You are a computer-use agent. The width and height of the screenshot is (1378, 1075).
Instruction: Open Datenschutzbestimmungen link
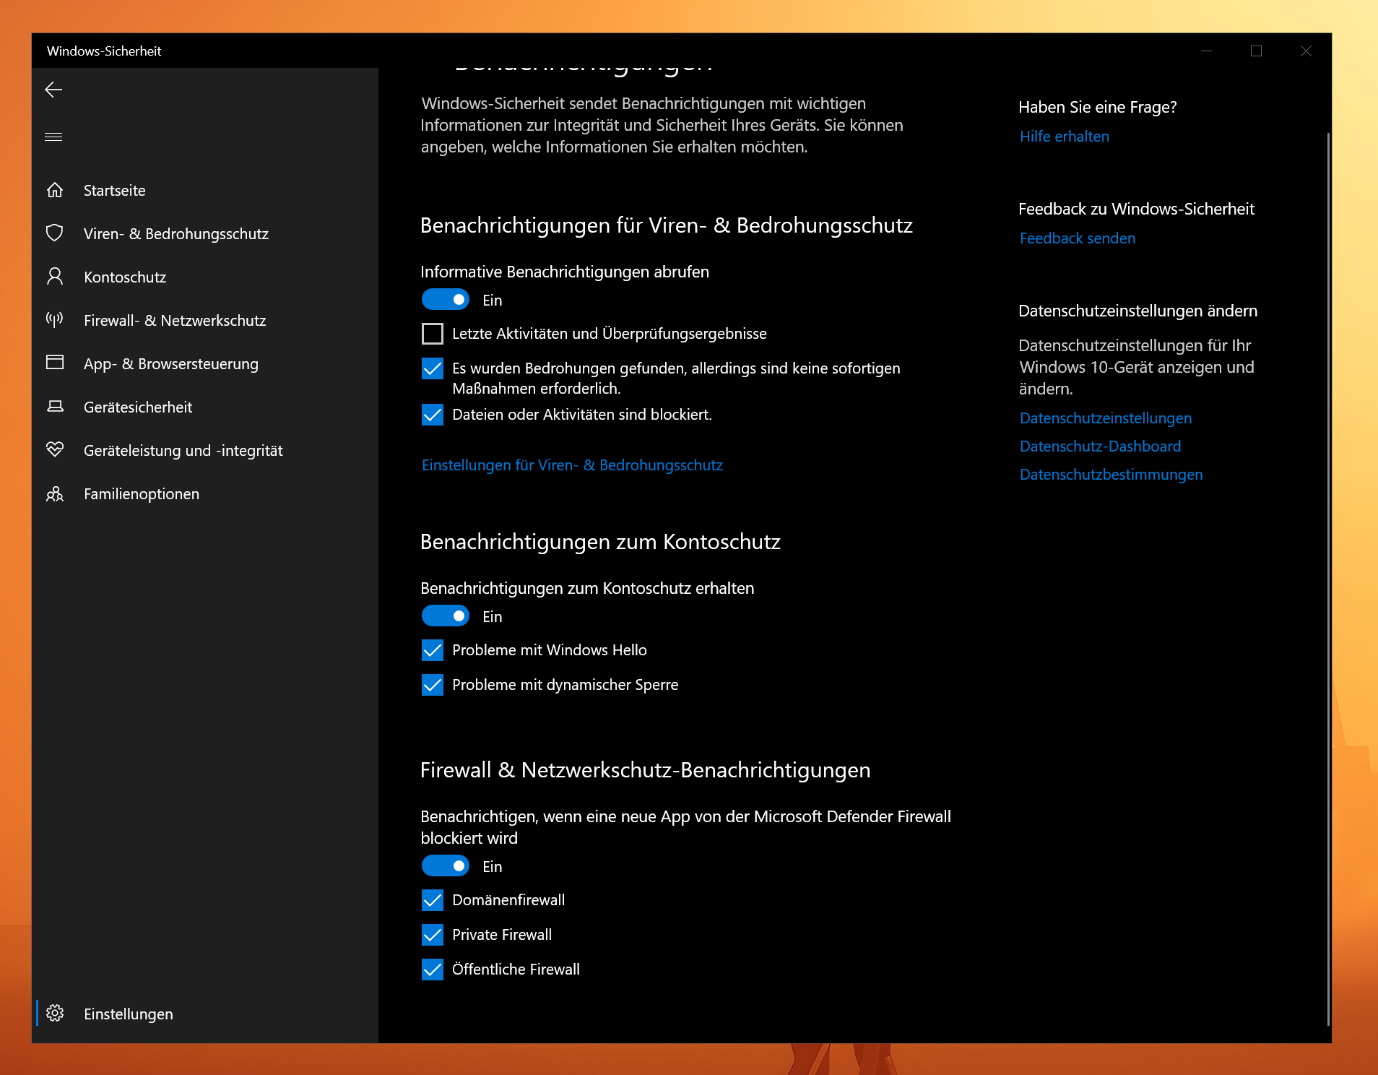(x=1111, y=475)
